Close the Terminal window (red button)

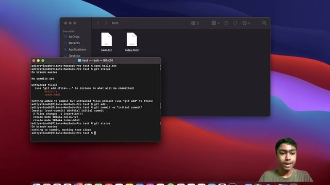34,61
